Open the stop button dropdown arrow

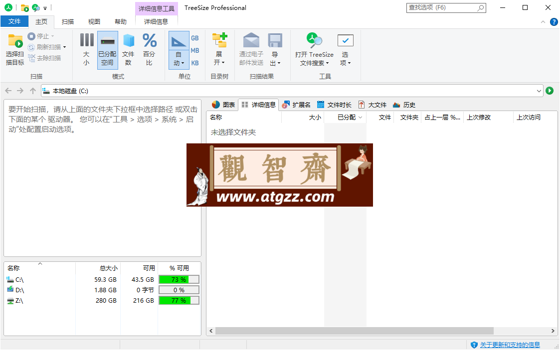coord(52,36)
